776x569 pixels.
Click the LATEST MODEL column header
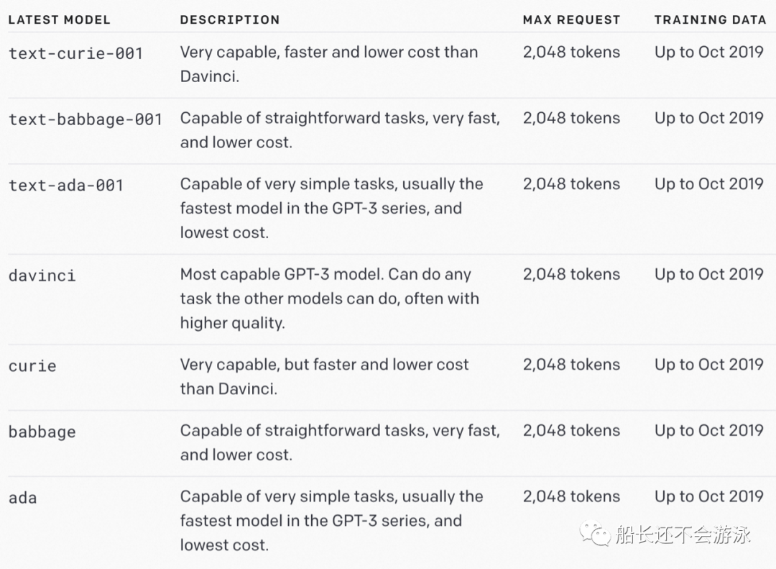pos(59,20)
